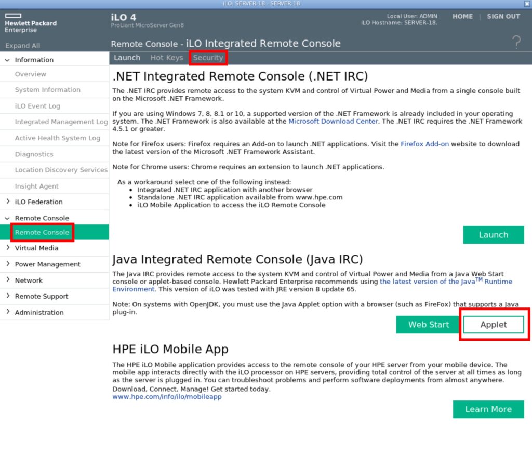This screenshot has width=532, height=455.
Task: Open Overview in the sidebar
Action: pyautogui.click(x=31, y=74)
